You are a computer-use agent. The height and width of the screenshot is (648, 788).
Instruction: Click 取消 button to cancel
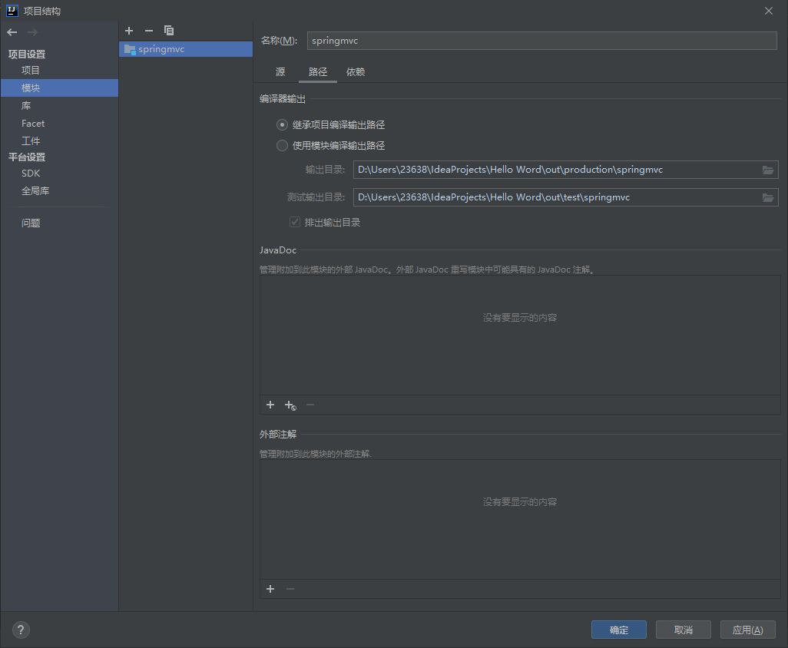(x=683, y=630)
